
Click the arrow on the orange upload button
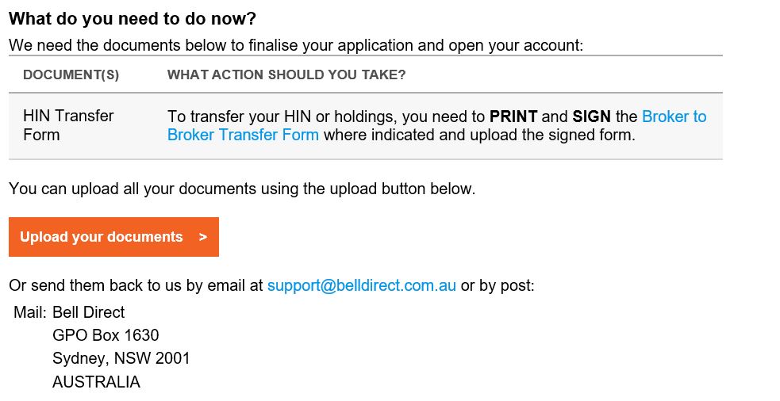pyautogui.click(x=202, y=237)
